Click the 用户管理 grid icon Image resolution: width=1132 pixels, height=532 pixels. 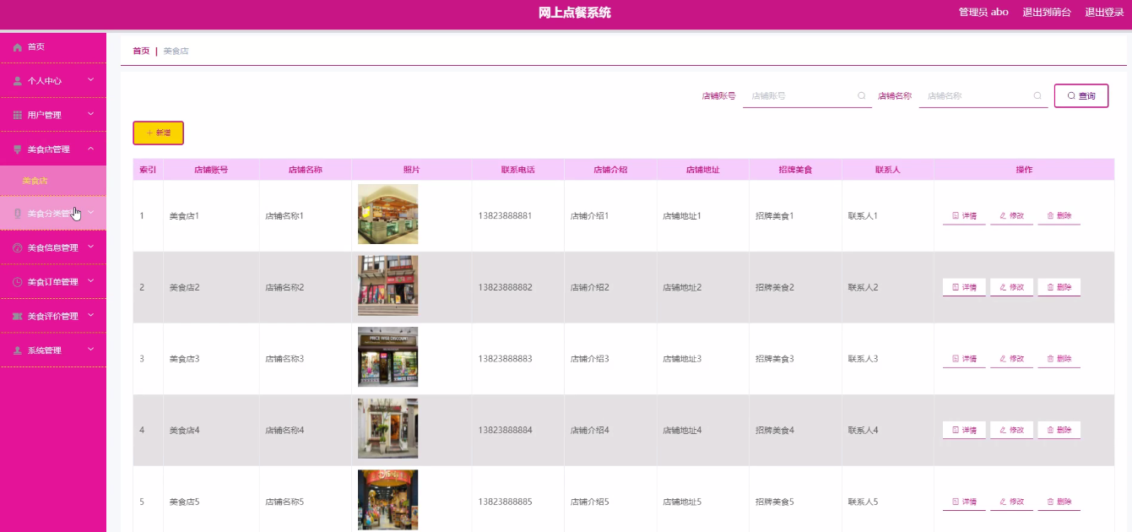[16, 114]
